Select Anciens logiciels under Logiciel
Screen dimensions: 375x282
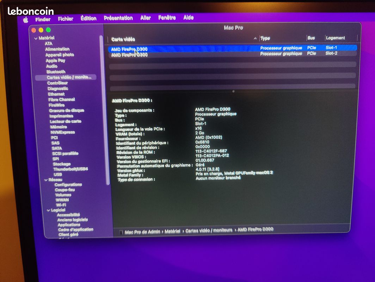(x=73, y=220)
